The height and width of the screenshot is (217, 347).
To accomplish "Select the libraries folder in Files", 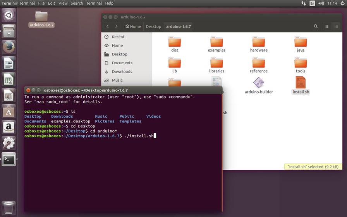I will pos(216,65).
